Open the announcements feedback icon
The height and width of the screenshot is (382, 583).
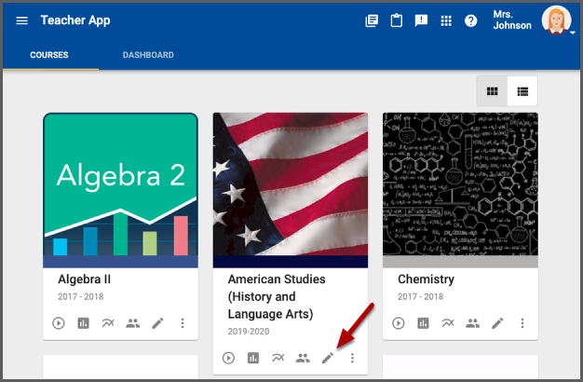pos(421,20)
